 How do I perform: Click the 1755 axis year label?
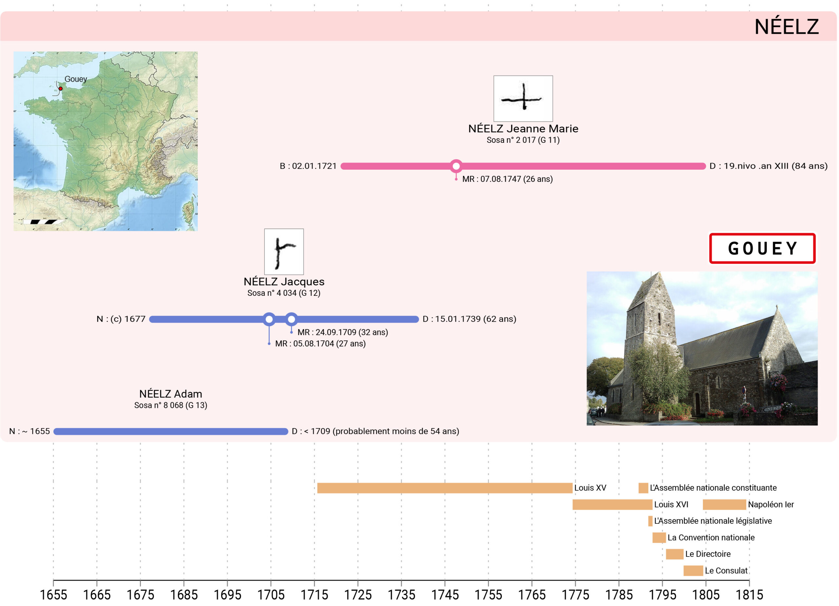click(x=488, y=595)
